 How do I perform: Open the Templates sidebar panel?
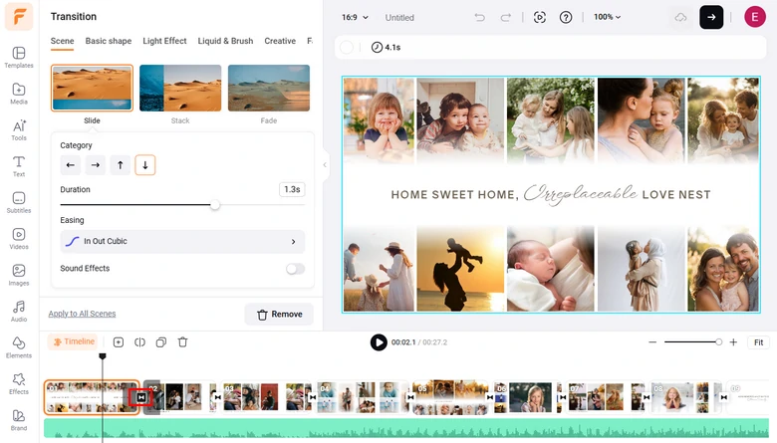[x=19, y=58]
